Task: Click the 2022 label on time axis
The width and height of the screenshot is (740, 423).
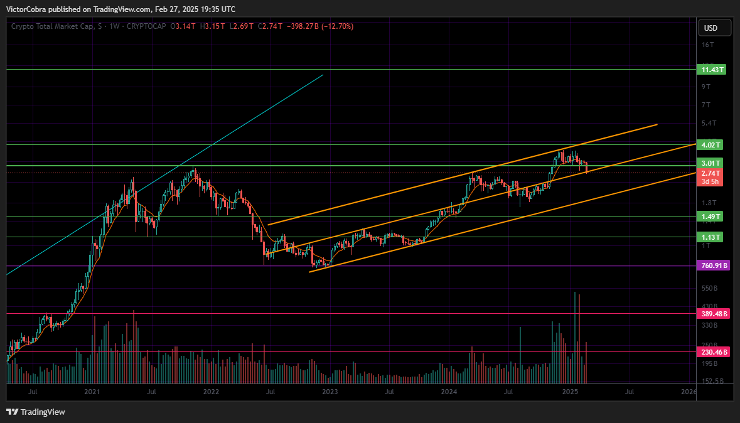Action: click(211, 392)
